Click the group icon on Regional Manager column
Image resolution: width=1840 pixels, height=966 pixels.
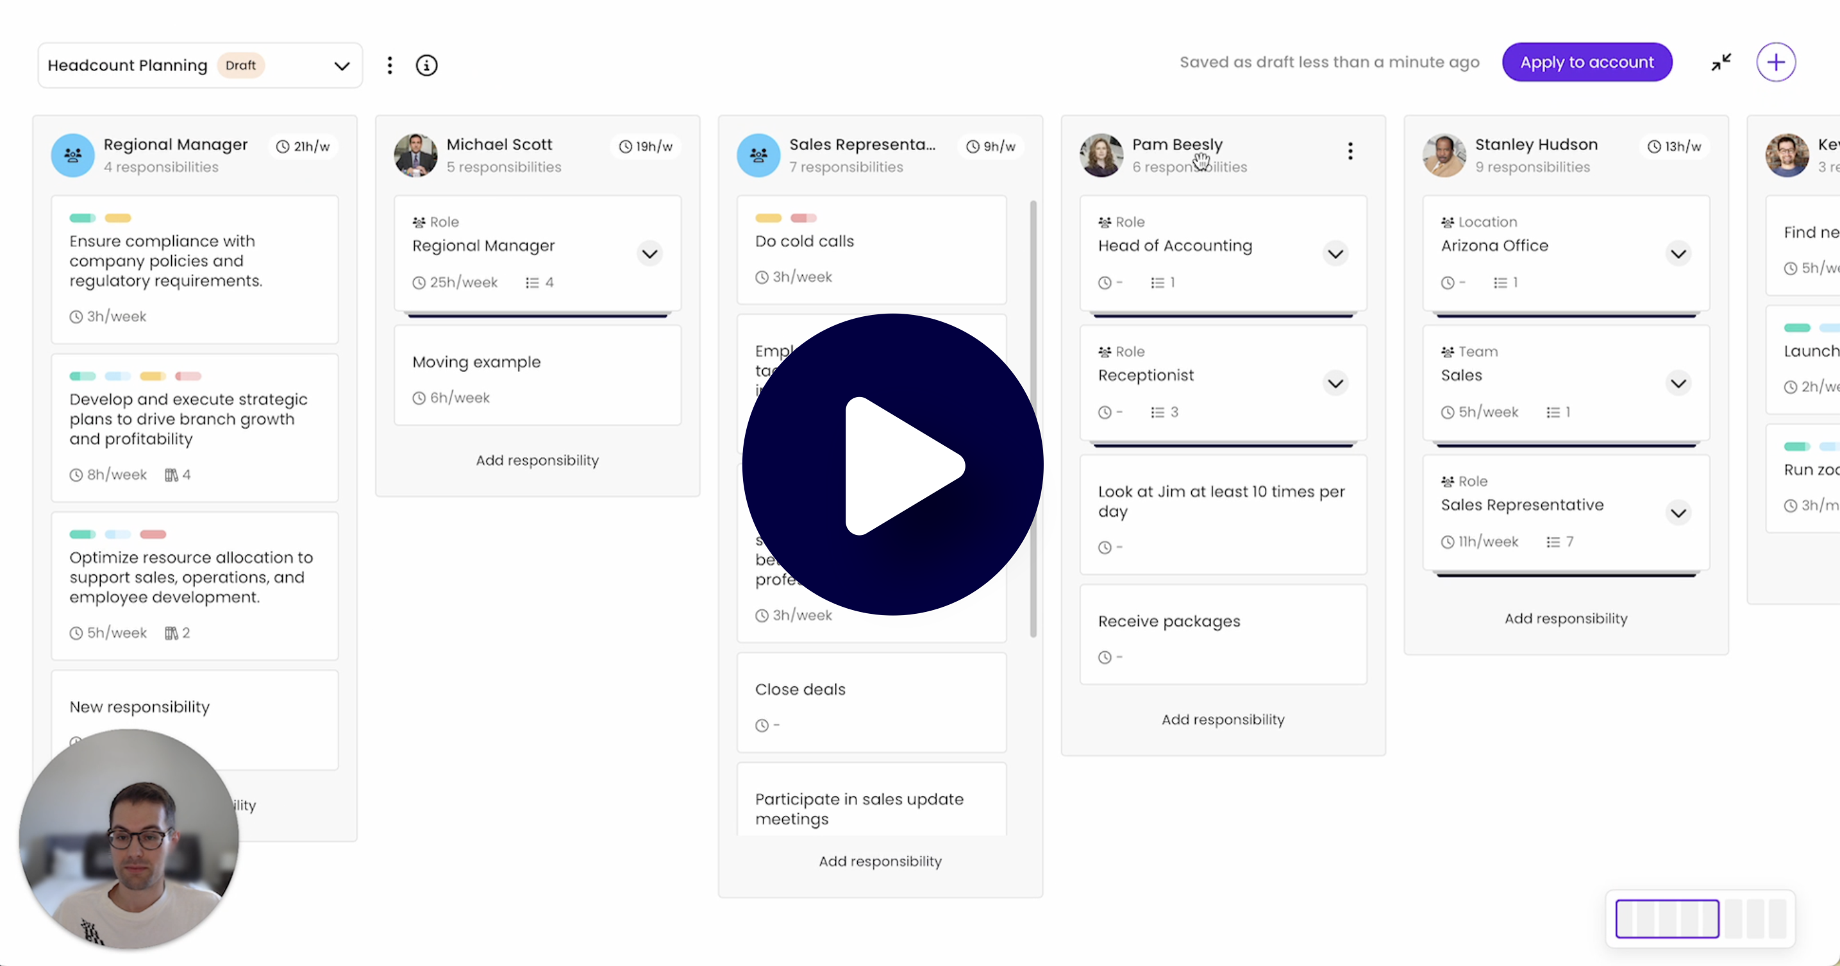pyautogui.click(x=72, y=155)
